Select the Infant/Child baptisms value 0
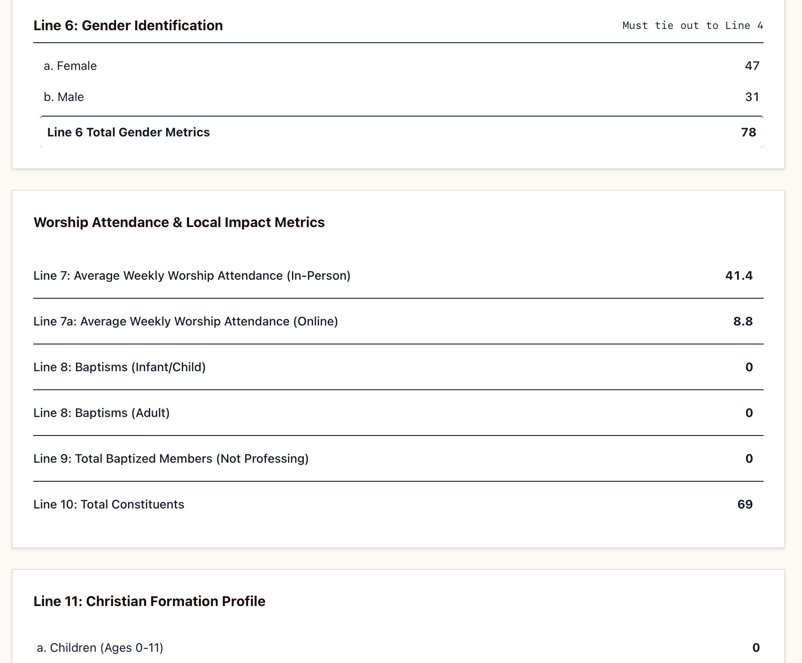Image resolution: width=802 pixels, height=663 pixels. [749, 367]
